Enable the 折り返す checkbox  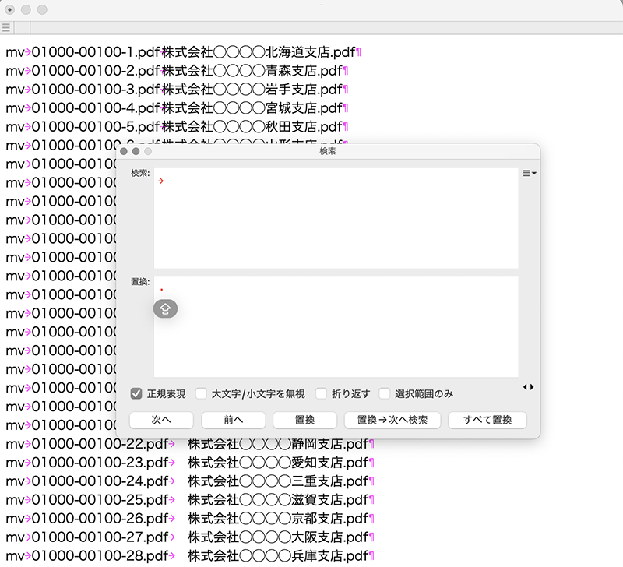pyautogui.click(x=321, y=393)
